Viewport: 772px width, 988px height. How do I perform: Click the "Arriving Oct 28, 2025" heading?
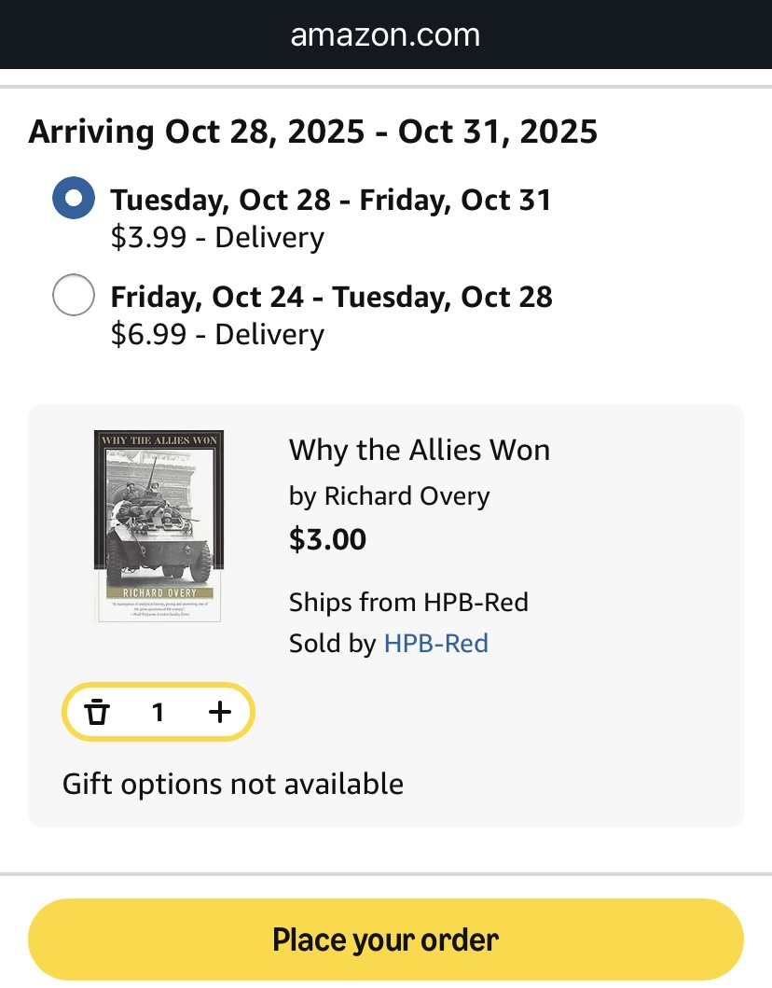(x=312, y=132)
